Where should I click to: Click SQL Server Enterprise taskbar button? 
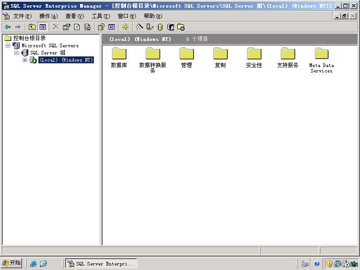click(x=101, y=263)
